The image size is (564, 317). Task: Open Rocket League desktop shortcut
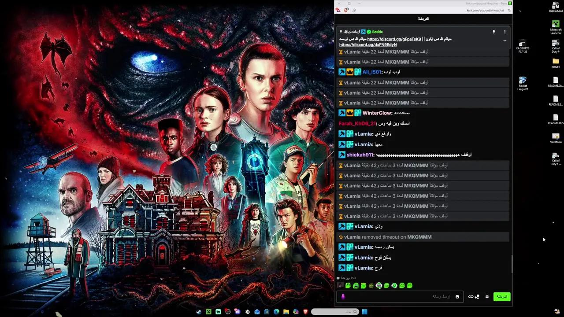(x=523, y=84)
